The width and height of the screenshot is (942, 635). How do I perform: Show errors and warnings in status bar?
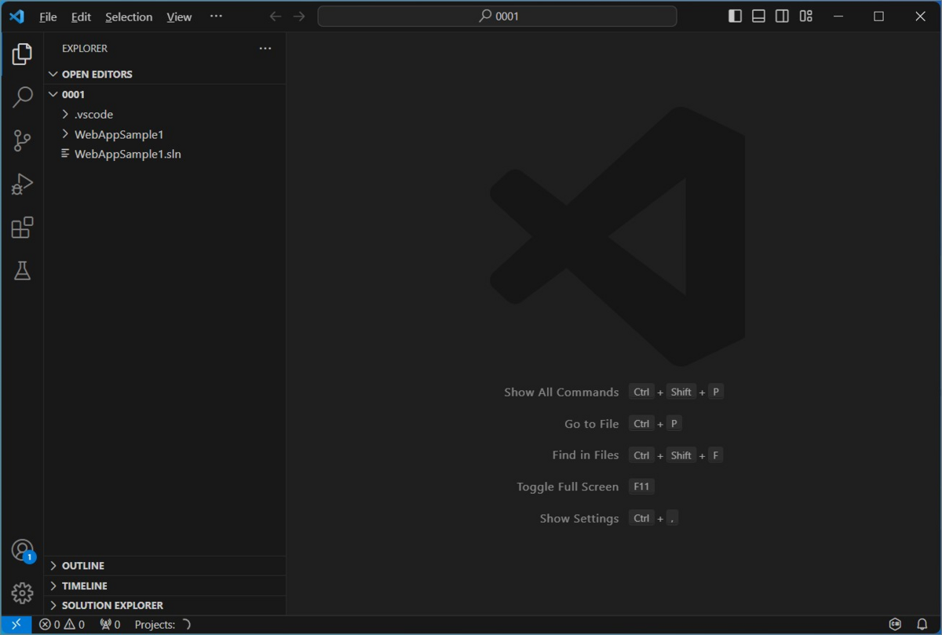pyautogui.click(x=62, y=625)
